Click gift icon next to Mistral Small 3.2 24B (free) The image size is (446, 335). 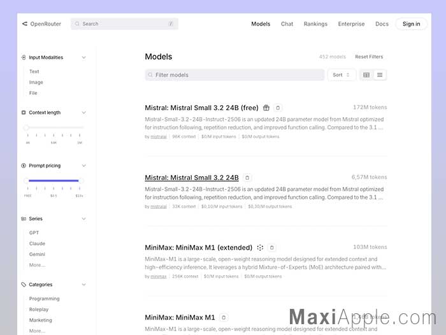[x=266, y=108]
